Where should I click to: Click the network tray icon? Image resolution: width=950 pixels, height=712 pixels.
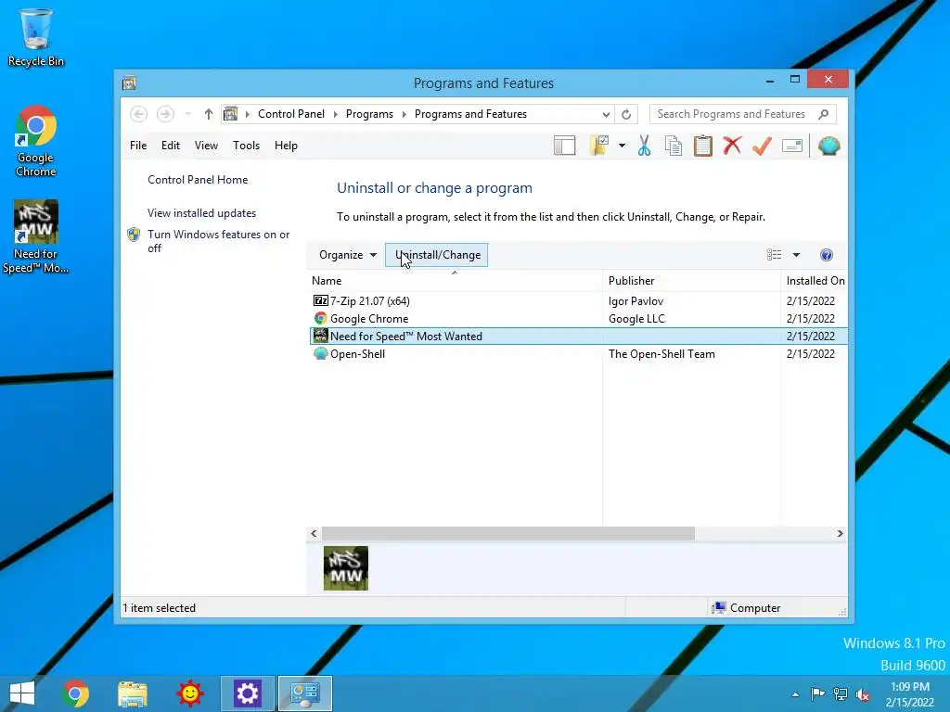click(x=841, y=693)
